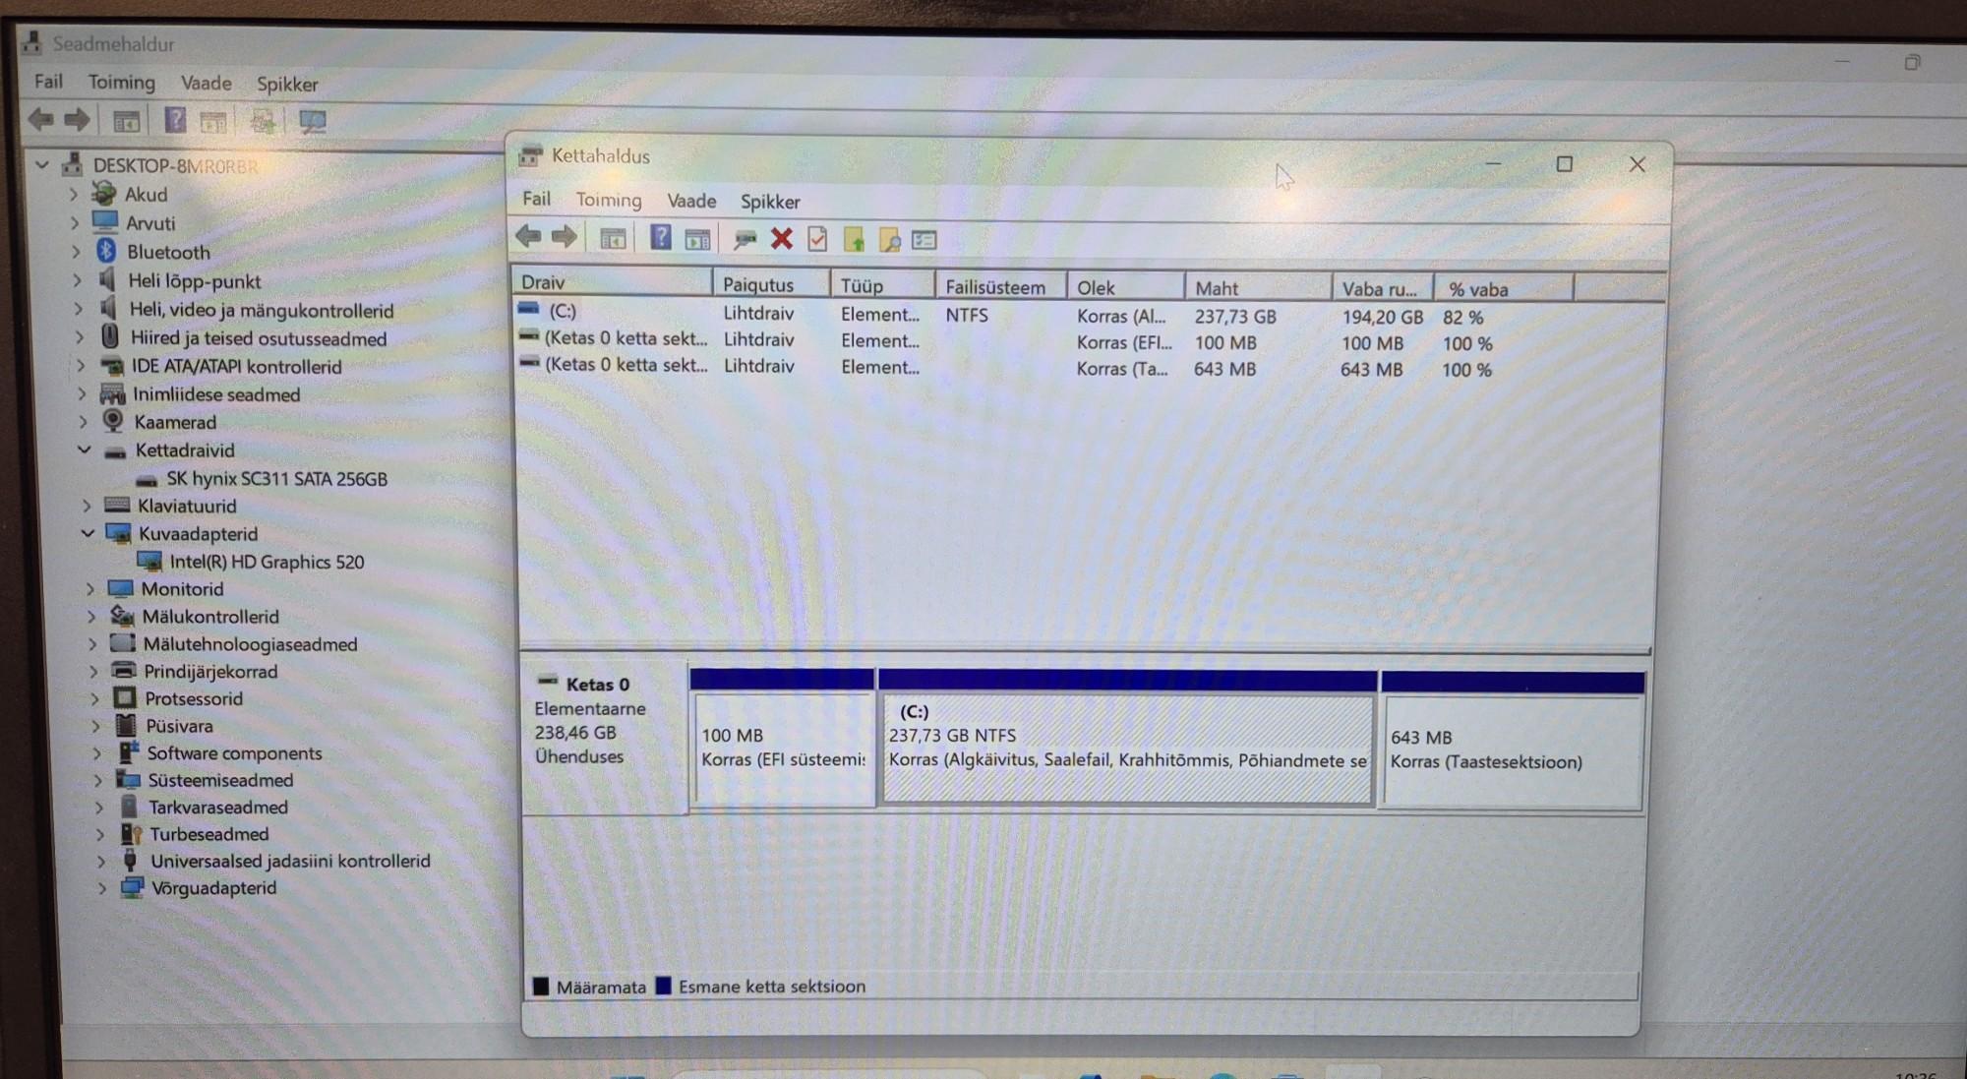This screenshot has height=1079, width=1967.
Task: Sort by the Draiv column header
Action: point(612,282)
